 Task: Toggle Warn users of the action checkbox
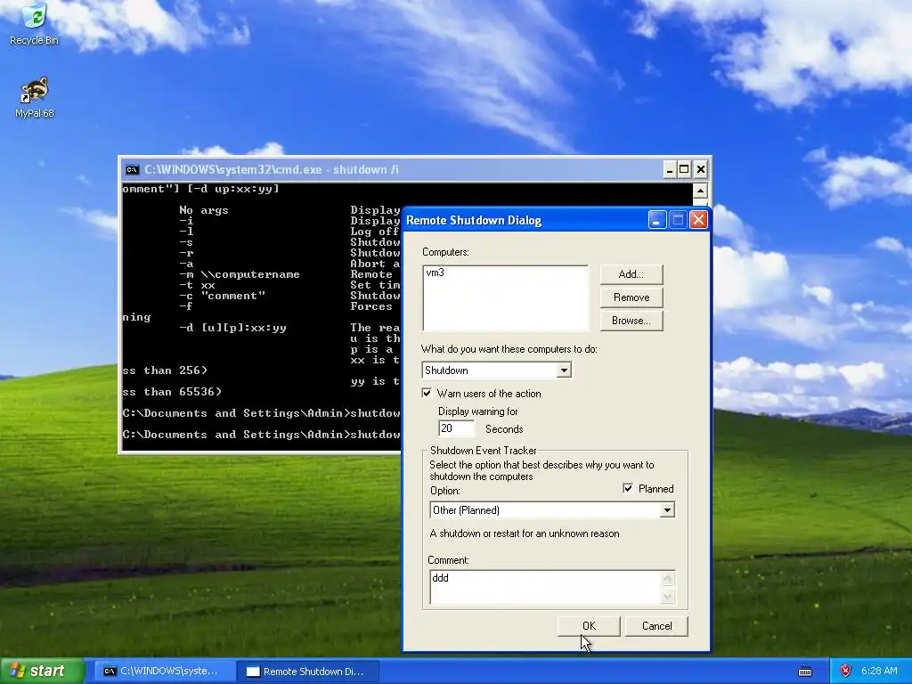pos(427,393)
